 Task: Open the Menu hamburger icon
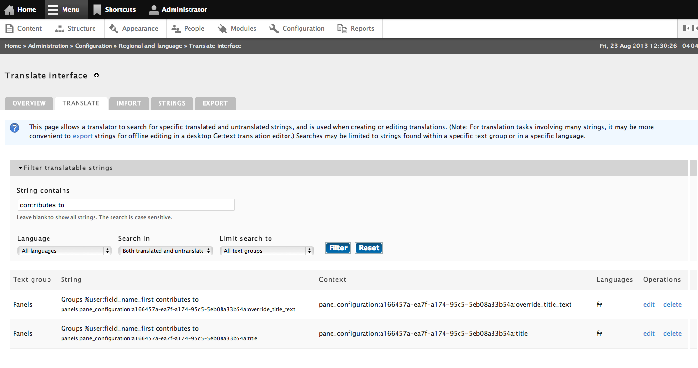pos(52,9)
